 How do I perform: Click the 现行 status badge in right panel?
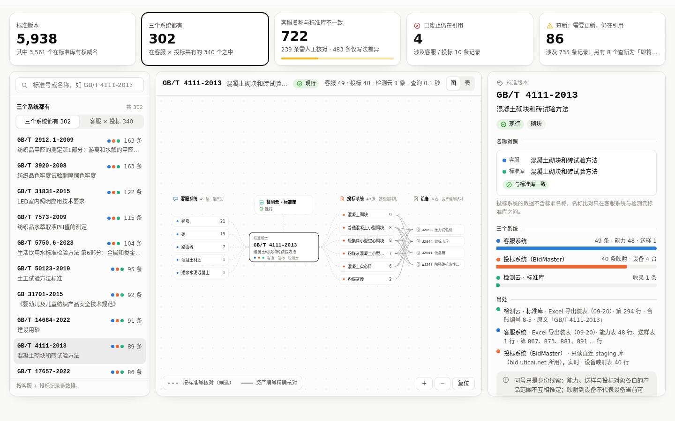pos(510,124)
